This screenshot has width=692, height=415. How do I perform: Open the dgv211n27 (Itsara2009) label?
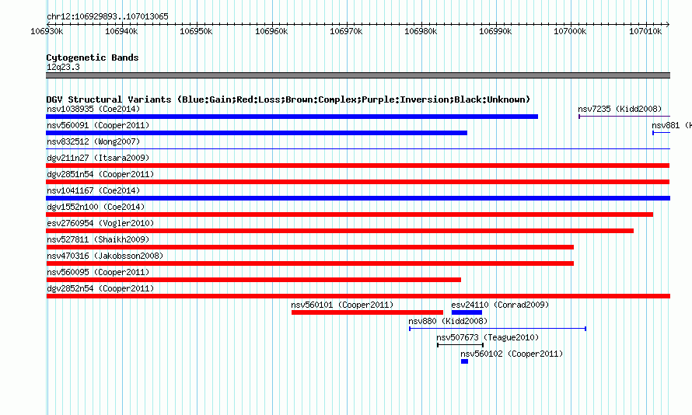point(98,158)
